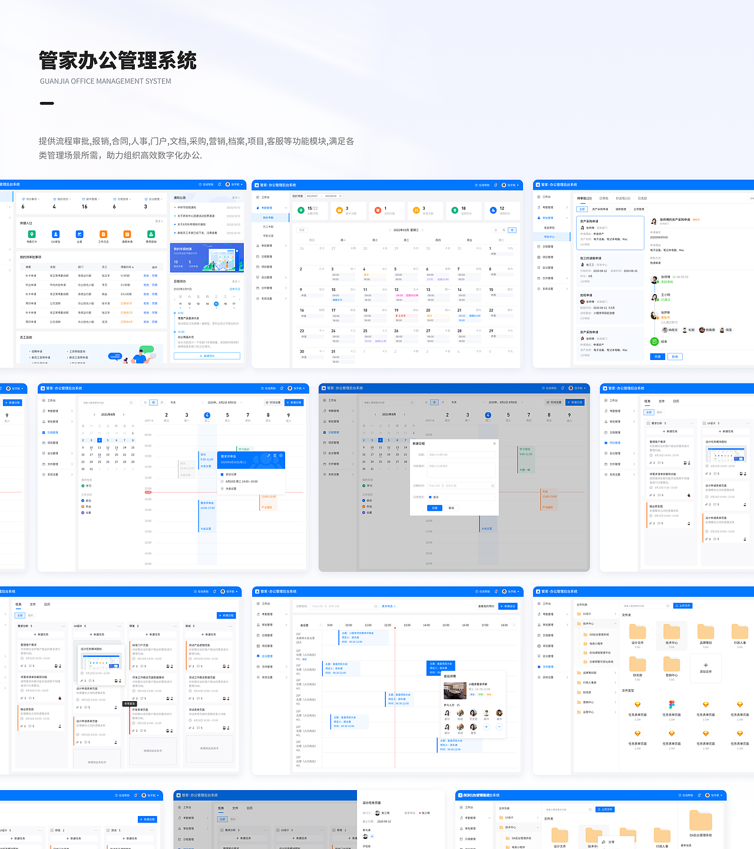The height and width of the screenshot is (849, 754).
Task: Click search magnifier icon in file management window
Action: click(x=667, y=606)
